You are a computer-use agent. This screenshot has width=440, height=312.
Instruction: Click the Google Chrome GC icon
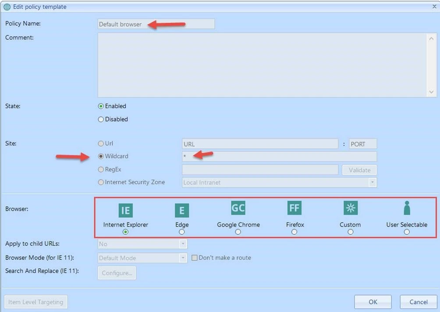coord(238,208)
